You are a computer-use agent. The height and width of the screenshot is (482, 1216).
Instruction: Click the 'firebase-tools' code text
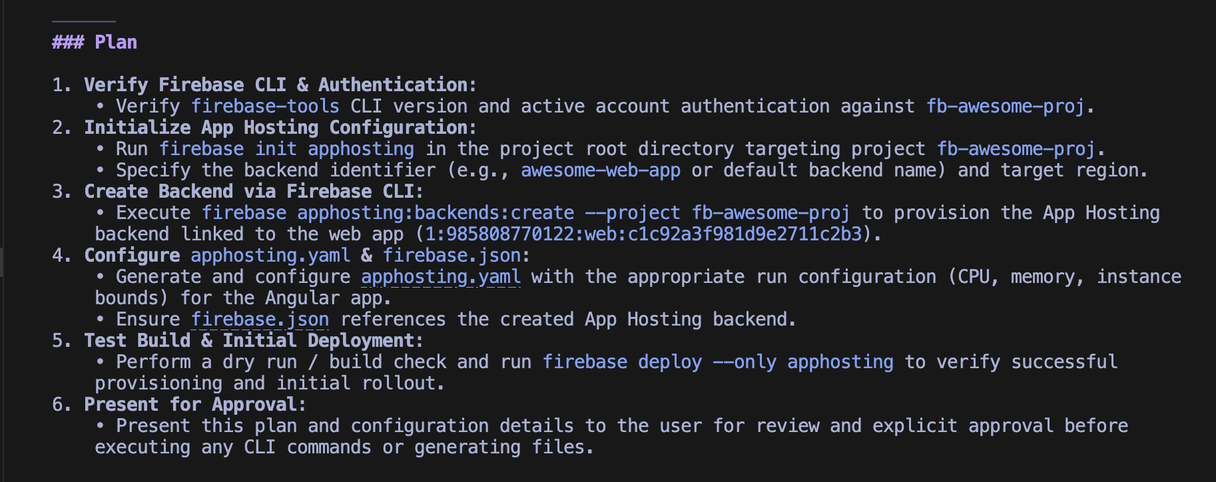(265, 107)
